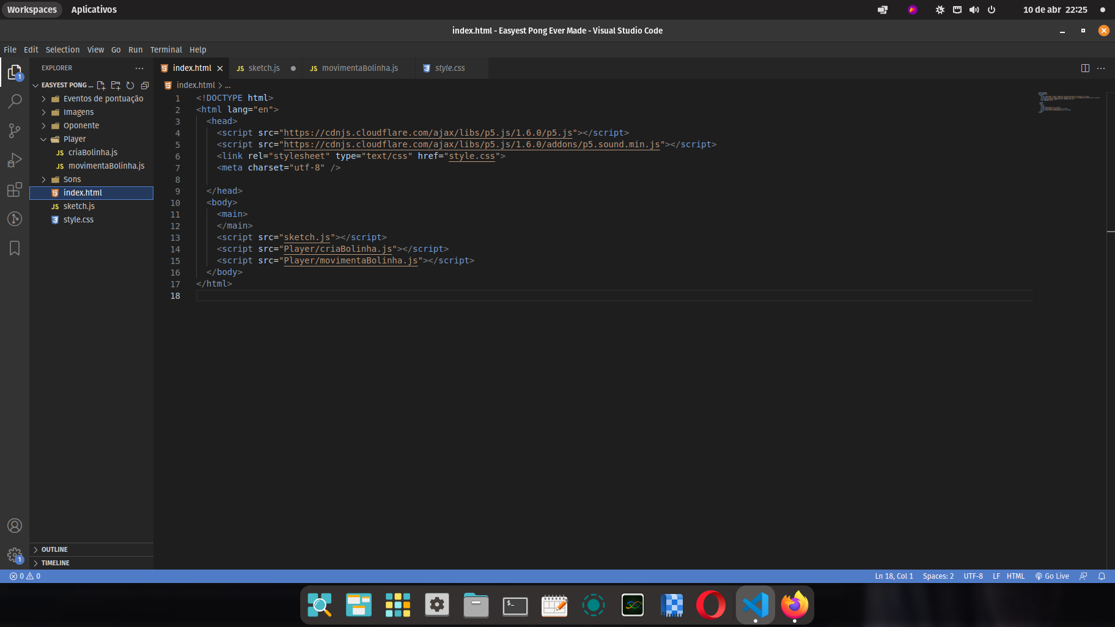Open the Go menu
Viewport: 1115px width, 627px height.
click(116, 50)
